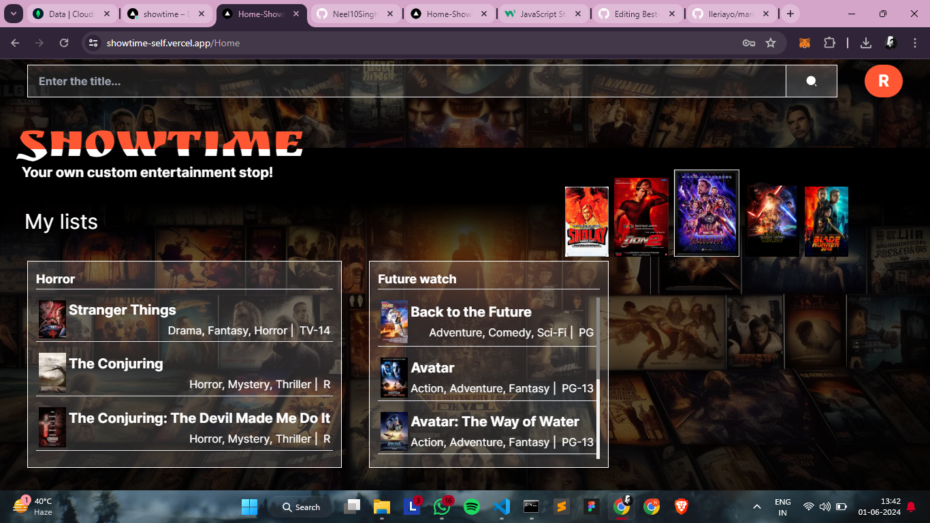Click the address bar URL
The width and height of the screenshot is (930, 523).
[173, 43]
